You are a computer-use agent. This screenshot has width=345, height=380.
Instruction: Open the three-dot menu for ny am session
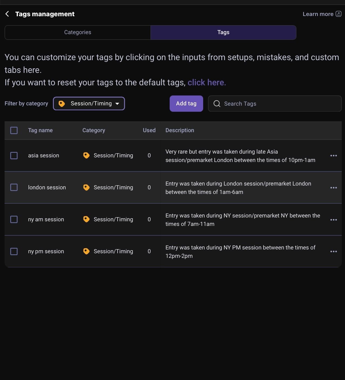click(x=334, y=219)
